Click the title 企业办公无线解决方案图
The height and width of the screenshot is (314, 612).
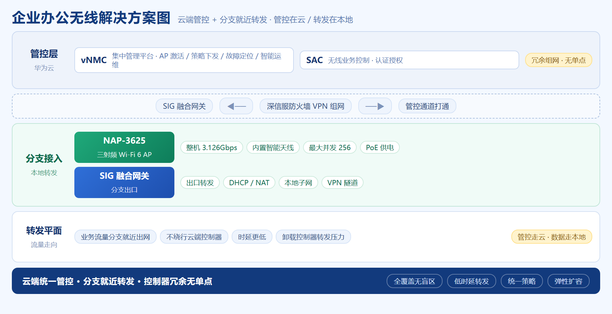[91, 18]
